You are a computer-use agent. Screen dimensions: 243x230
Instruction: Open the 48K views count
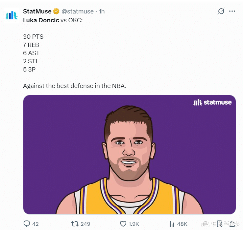tap(182, 224)
